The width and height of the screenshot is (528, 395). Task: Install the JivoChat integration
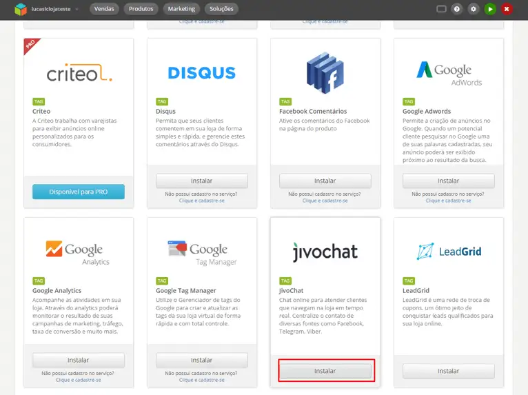325,371
